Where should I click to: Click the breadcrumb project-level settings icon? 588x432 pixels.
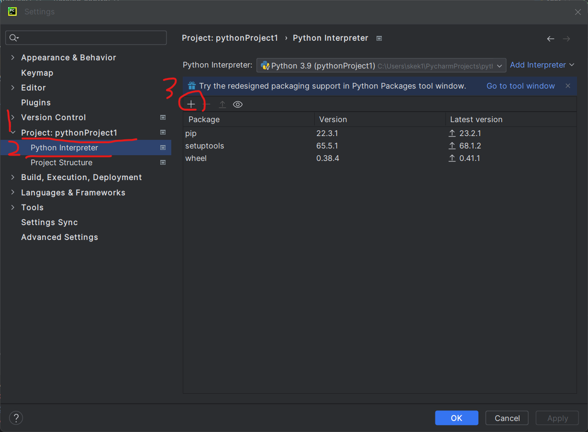pos(379,38)
